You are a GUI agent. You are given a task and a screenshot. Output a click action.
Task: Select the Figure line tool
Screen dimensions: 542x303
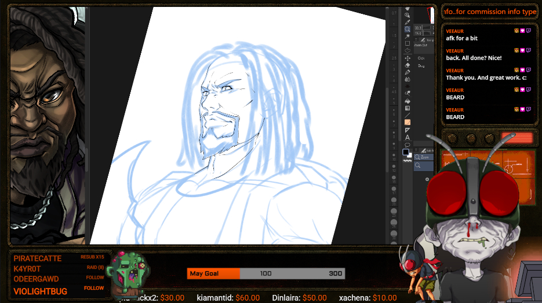[408, 116]
